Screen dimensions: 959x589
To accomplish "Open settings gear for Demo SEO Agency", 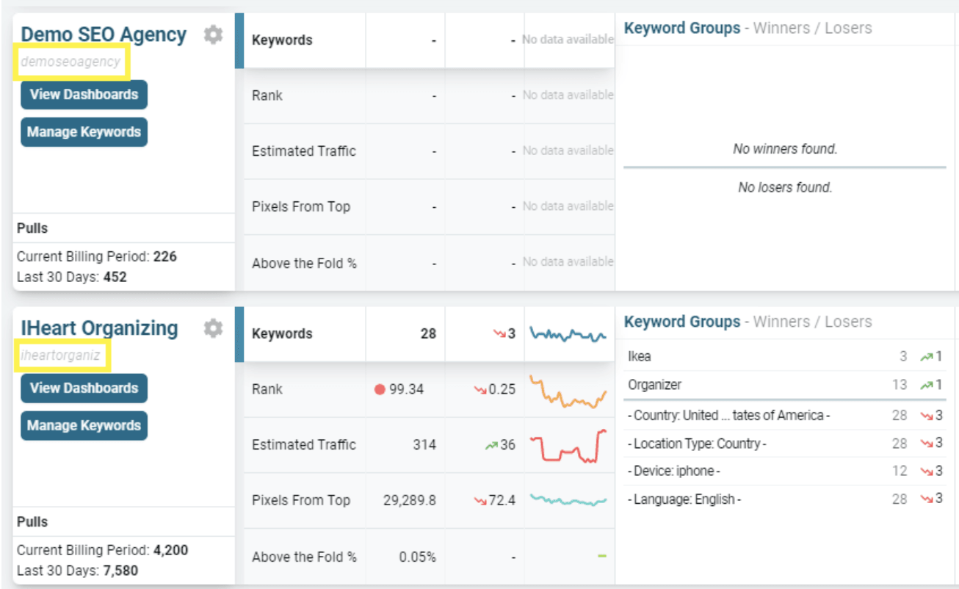I will click(x=213, y=35).
